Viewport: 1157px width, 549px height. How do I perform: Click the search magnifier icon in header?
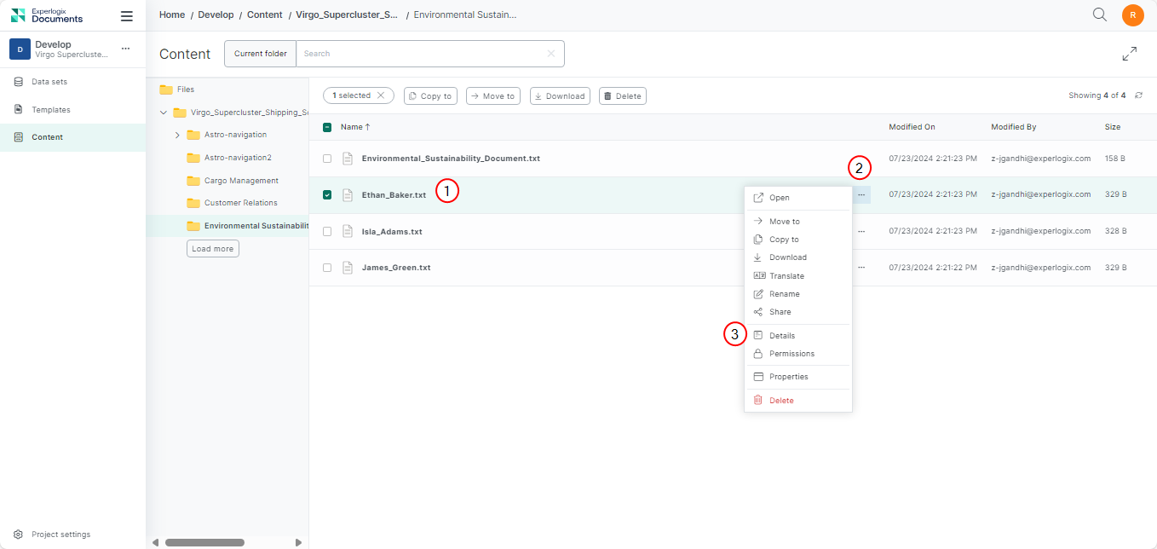click(1100, 14)
